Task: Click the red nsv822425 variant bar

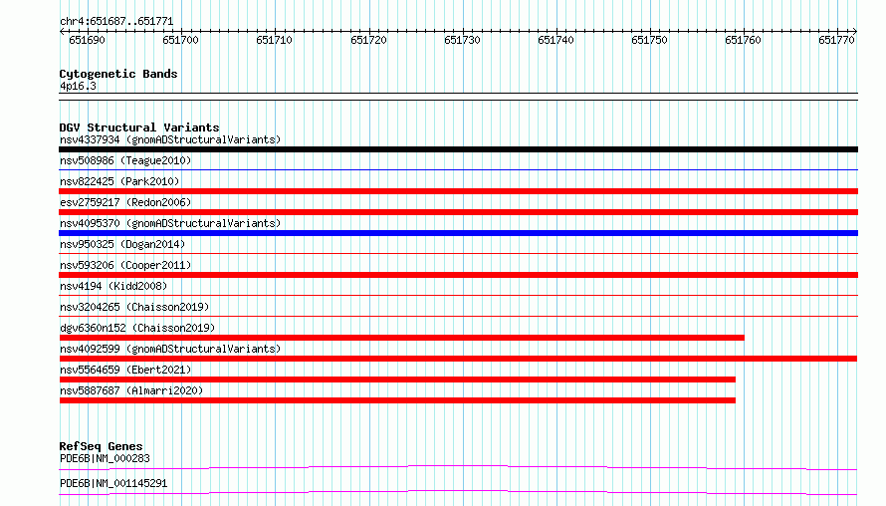Action: (x=458, y=191)
